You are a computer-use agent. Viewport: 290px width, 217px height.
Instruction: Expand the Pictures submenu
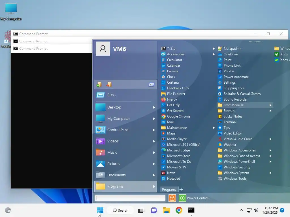(154, 164)
